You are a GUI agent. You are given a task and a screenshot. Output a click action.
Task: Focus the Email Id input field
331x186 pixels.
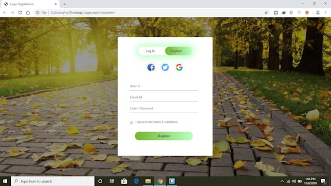point(164,97)
